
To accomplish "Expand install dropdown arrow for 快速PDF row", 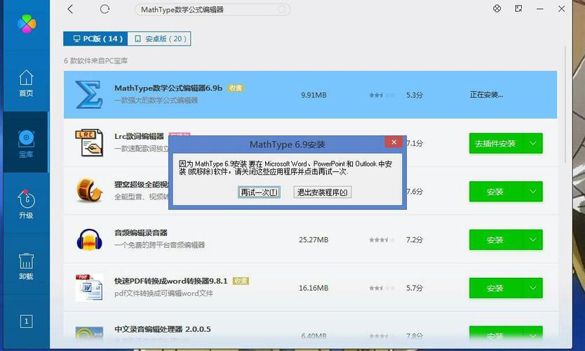I will (x=533, y=288).
